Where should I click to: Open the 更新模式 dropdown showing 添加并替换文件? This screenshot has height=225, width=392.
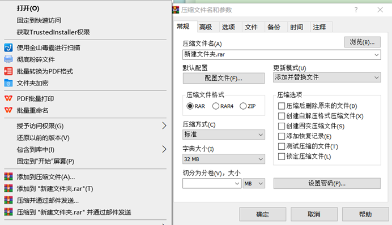click(x=327, y=77)
